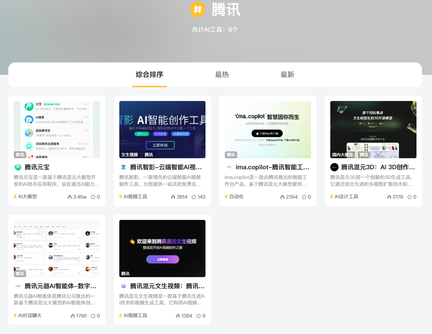Open the 欢迎来到腾讯混元文生视频 thumbnail
Image resolution: width=432 pixels, height=334 pixels.
(x=162, y=249)
